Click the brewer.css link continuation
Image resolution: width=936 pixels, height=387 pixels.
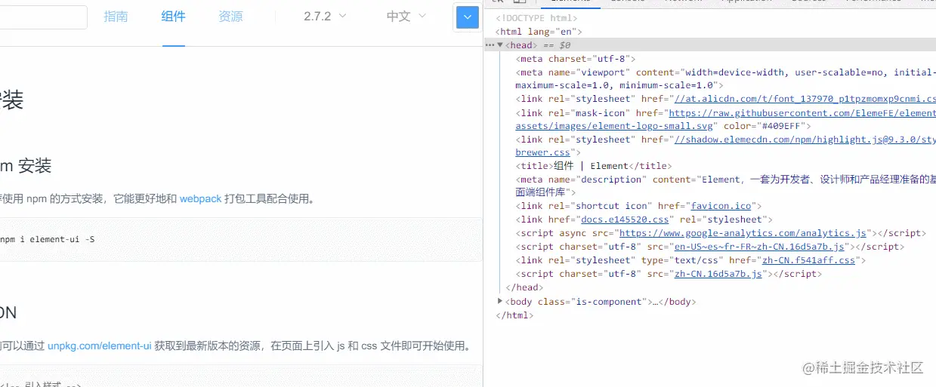click(x=542, y=152)
